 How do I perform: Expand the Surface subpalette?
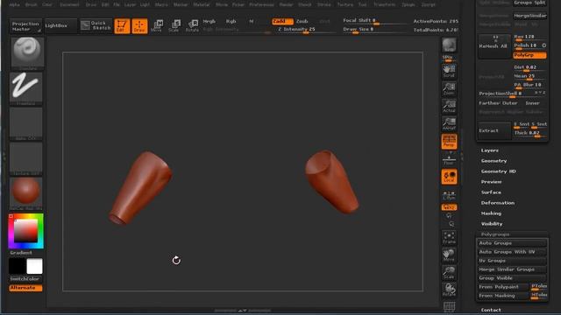(491, 192)
